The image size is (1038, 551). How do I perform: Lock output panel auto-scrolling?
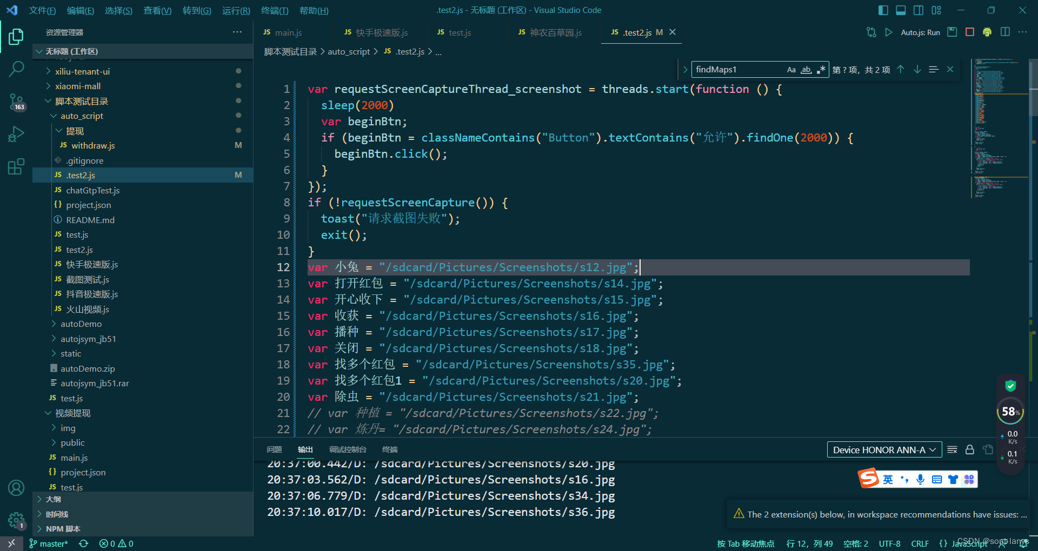click(x=970, y=449)
